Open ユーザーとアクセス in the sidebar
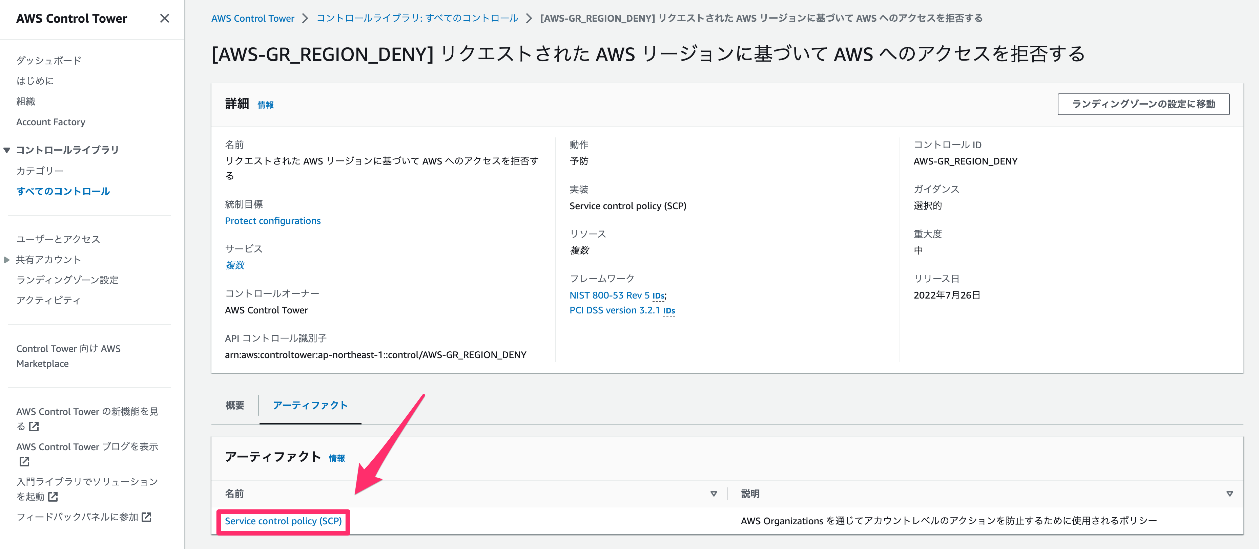This screenshot has height=549, width=1259. [58, 239]
